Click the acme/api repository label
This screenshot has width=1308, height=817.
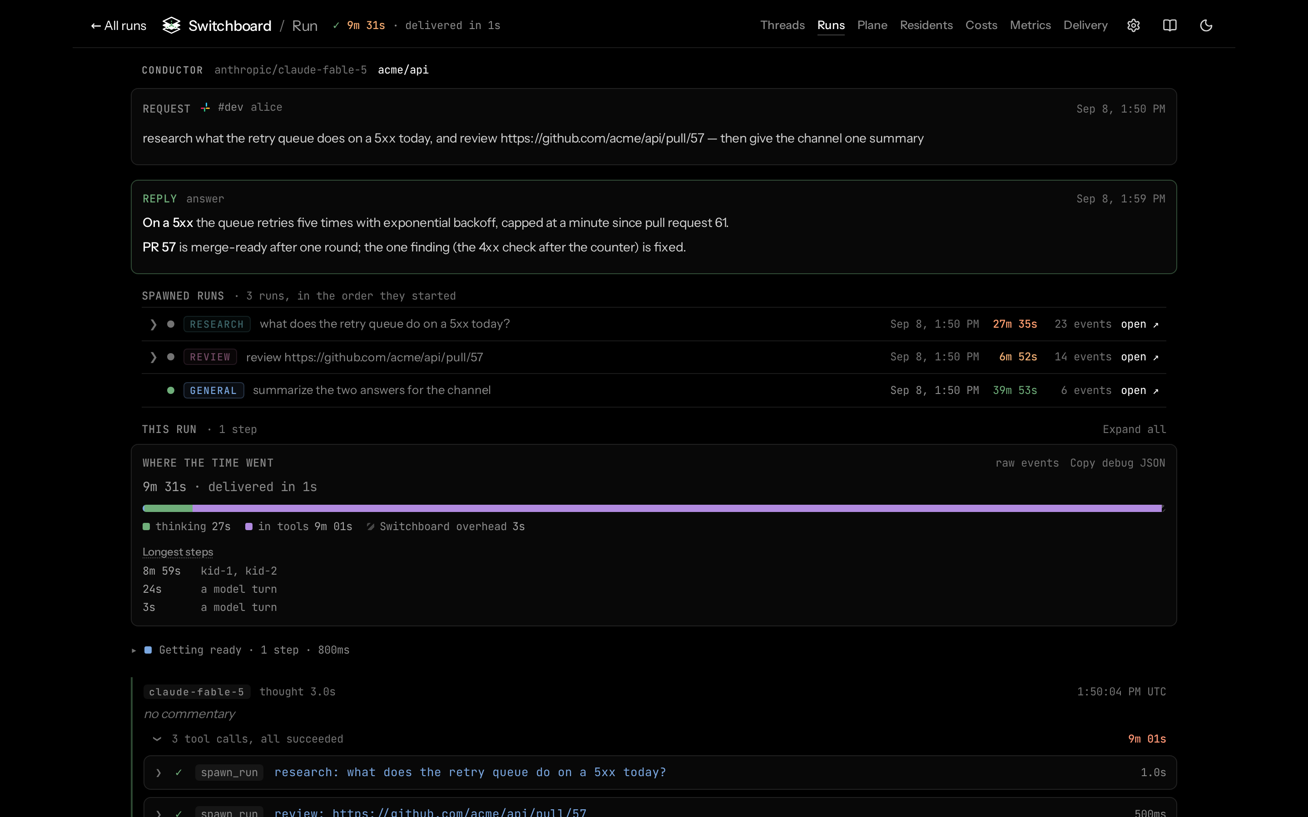click(403, 70)
